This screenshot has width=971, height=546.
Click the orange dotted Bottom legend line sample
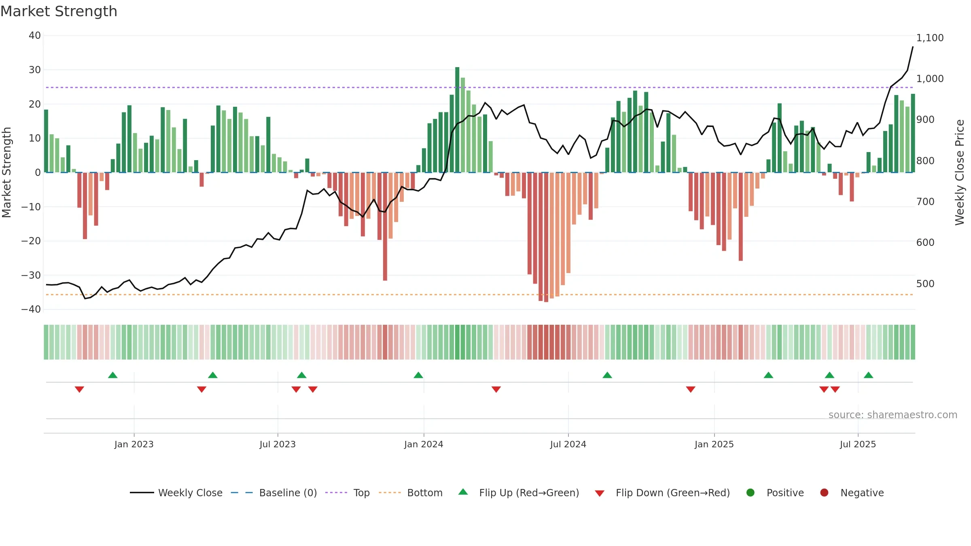click(390, 493)
